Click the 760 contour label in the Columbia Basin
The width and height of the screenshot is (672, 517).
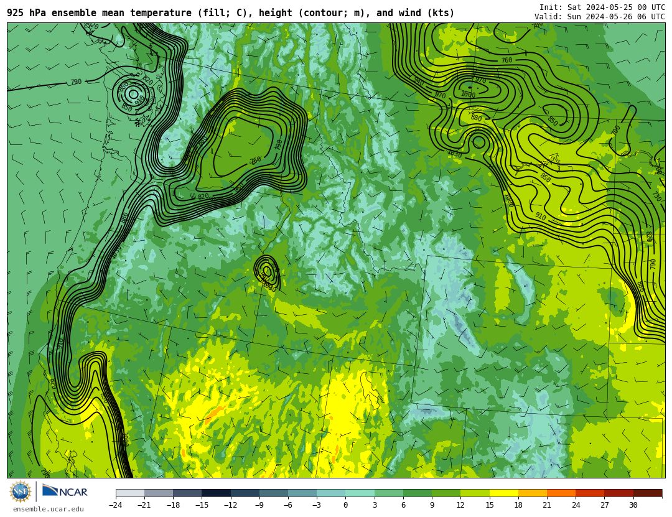coord(256,161)
